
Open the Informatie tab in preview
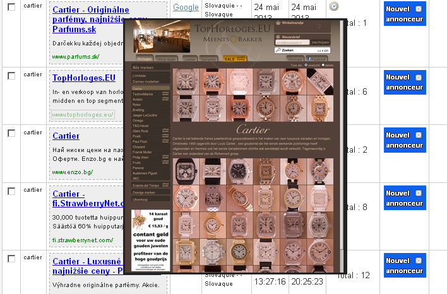point(295,59)
